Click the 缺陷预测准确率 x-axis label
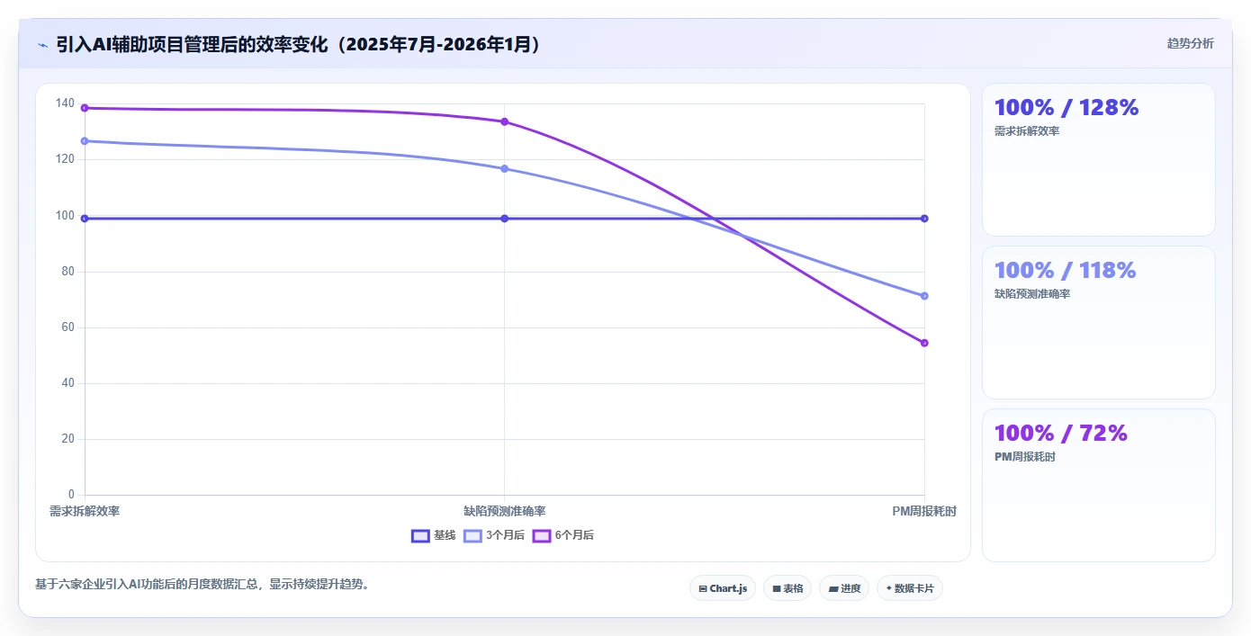This screenshot has width=1251, height=636. tap(505, 511)
